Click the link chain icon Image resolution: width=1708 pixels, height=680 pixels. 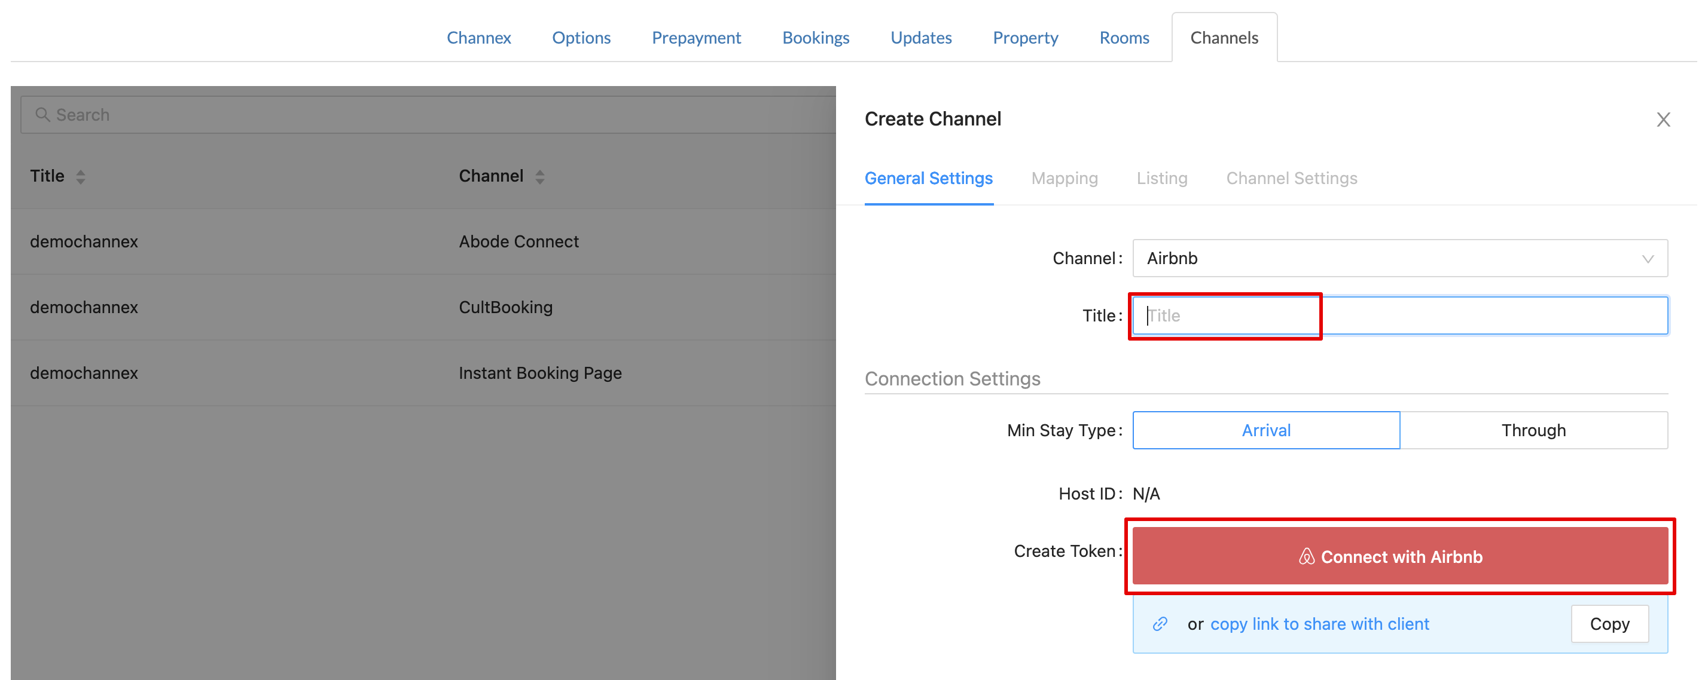1159,624
